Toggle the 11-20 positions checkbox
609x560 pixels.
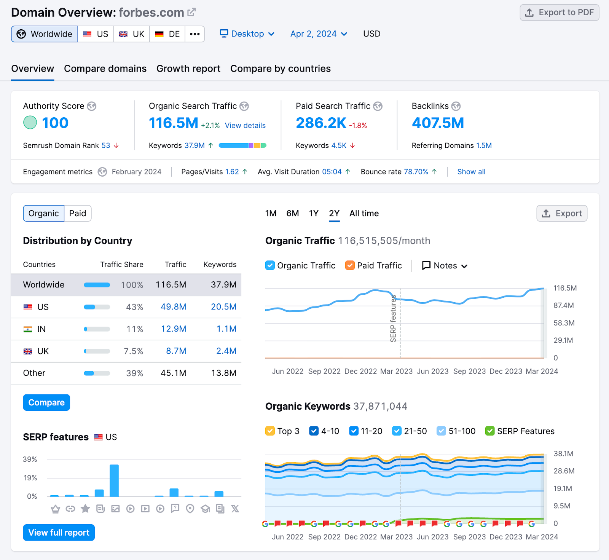coord(354,431)
